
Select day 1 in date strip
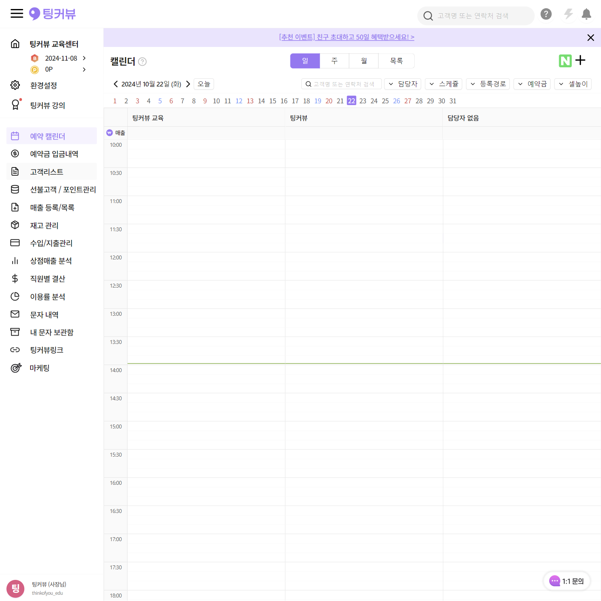(x=115, y=101)
